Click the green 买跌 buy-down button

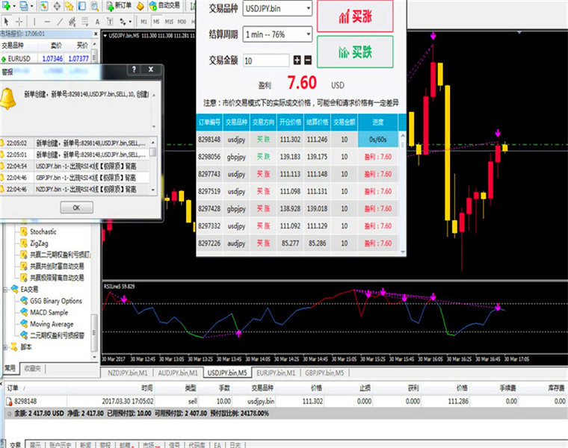(x=355, y=52)
